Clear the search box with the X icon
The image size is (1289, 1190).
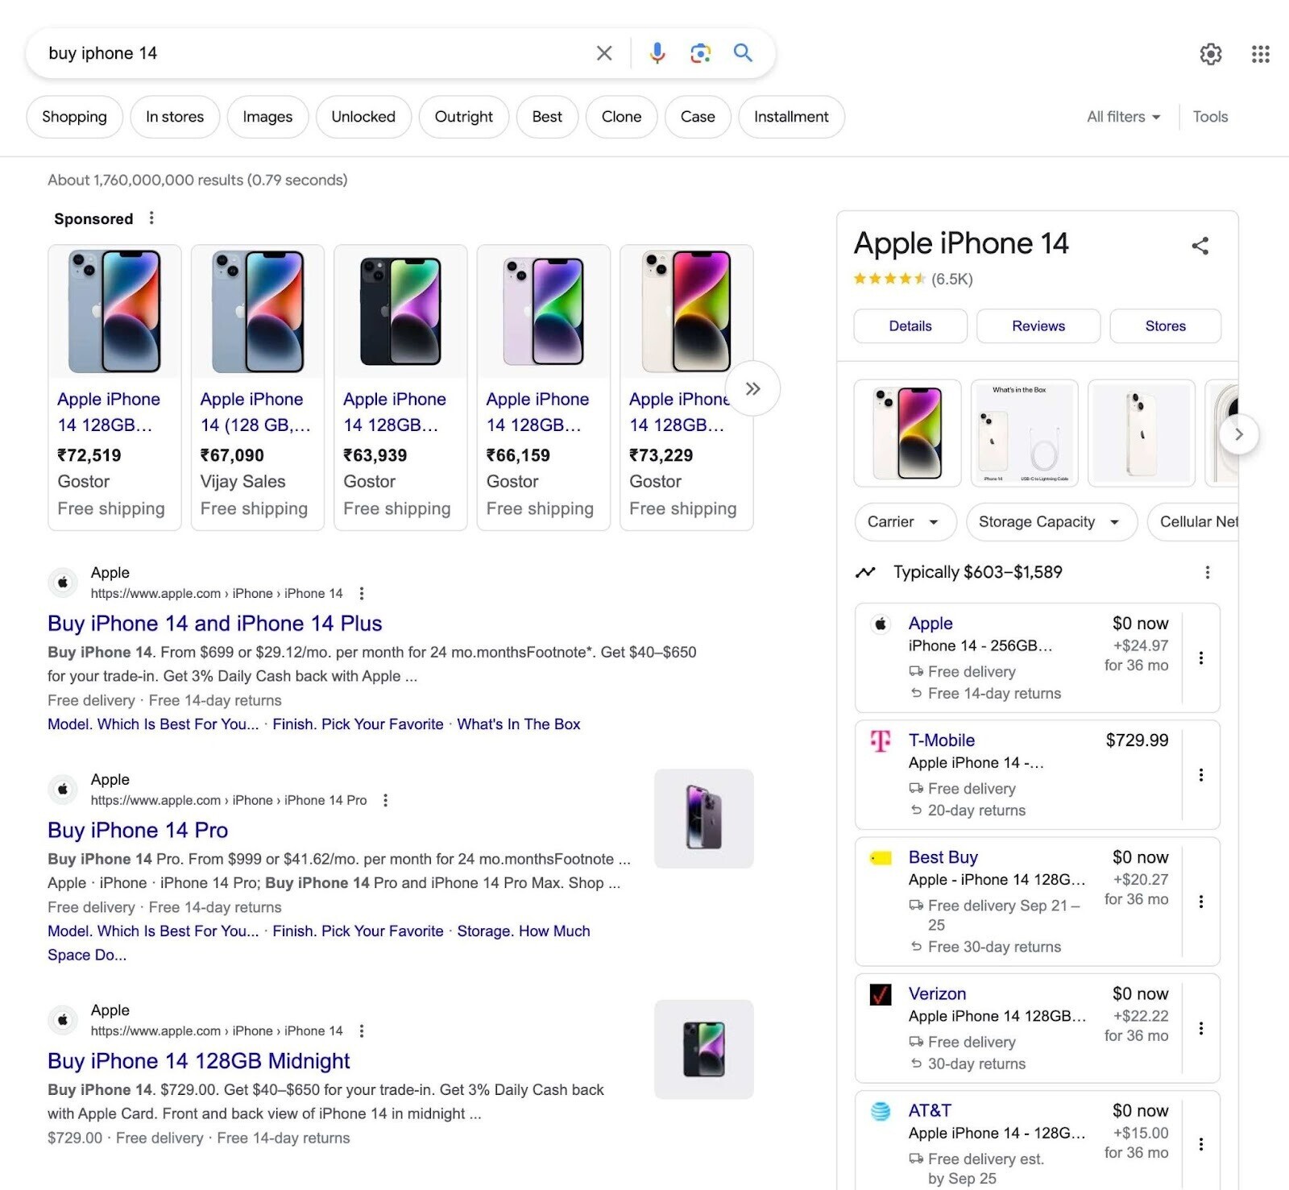point(603,53)
